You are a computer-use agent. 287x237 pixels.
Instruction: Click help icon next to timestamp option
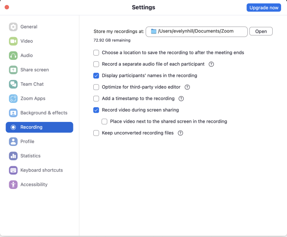coord(181,99)
